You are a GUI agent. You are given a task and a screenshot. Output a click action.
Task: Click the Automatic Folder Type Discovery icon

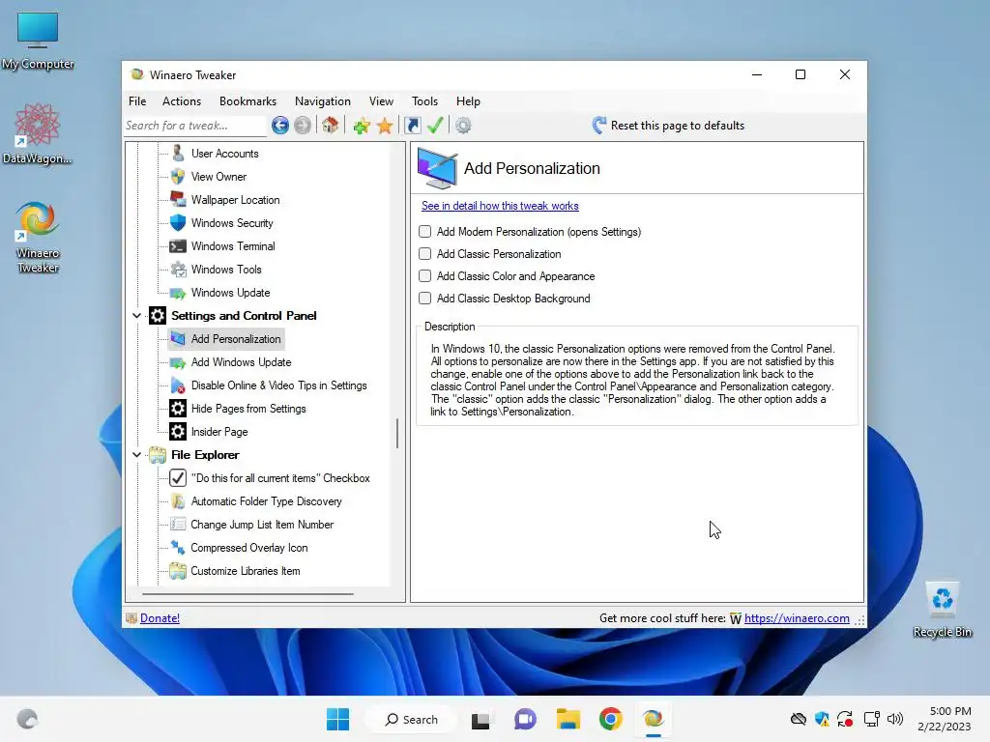(x=178, y=501)
